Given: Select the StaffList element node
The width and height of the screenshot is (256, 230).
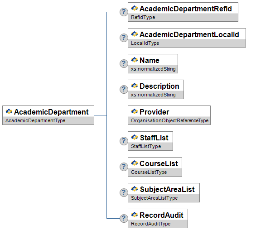Looking at the screenshot, I should [150, 141].
